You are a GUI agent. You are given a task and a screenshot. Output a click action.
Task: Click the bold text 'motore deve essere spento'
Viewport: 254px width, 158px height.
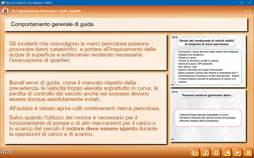101,129
